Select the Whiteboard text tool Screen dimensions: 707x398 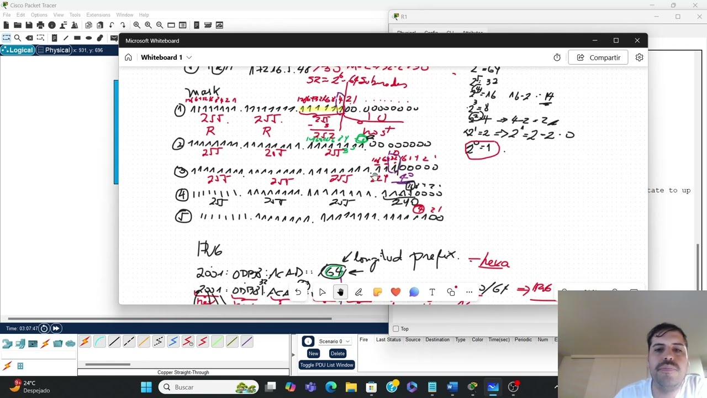pos(432,292)
